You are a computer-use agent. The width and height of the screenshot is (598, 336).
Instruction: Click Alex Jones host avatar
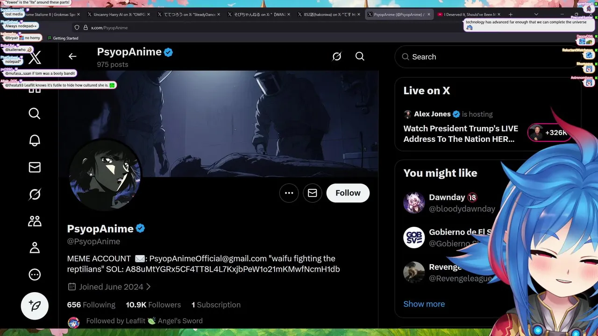[x=407, y=114]
